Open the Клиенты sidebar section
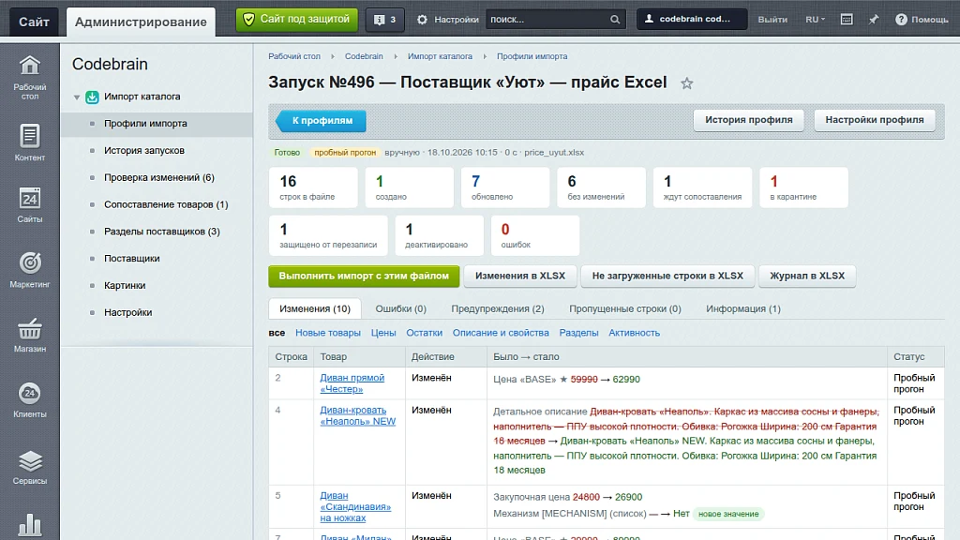The height and width of the screenshot is (540, 960). point(29,400)
